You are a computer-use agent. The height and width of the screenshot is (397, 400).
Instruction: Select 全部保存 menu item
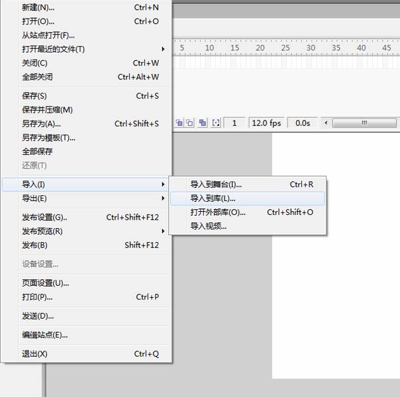[x=87, y=152]
